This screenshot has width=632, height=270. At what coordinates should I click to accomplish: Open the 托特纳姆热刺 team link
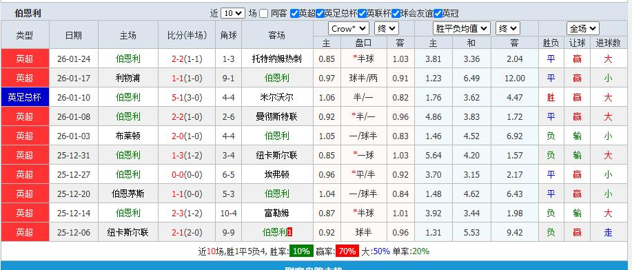[x=277, y=59]
